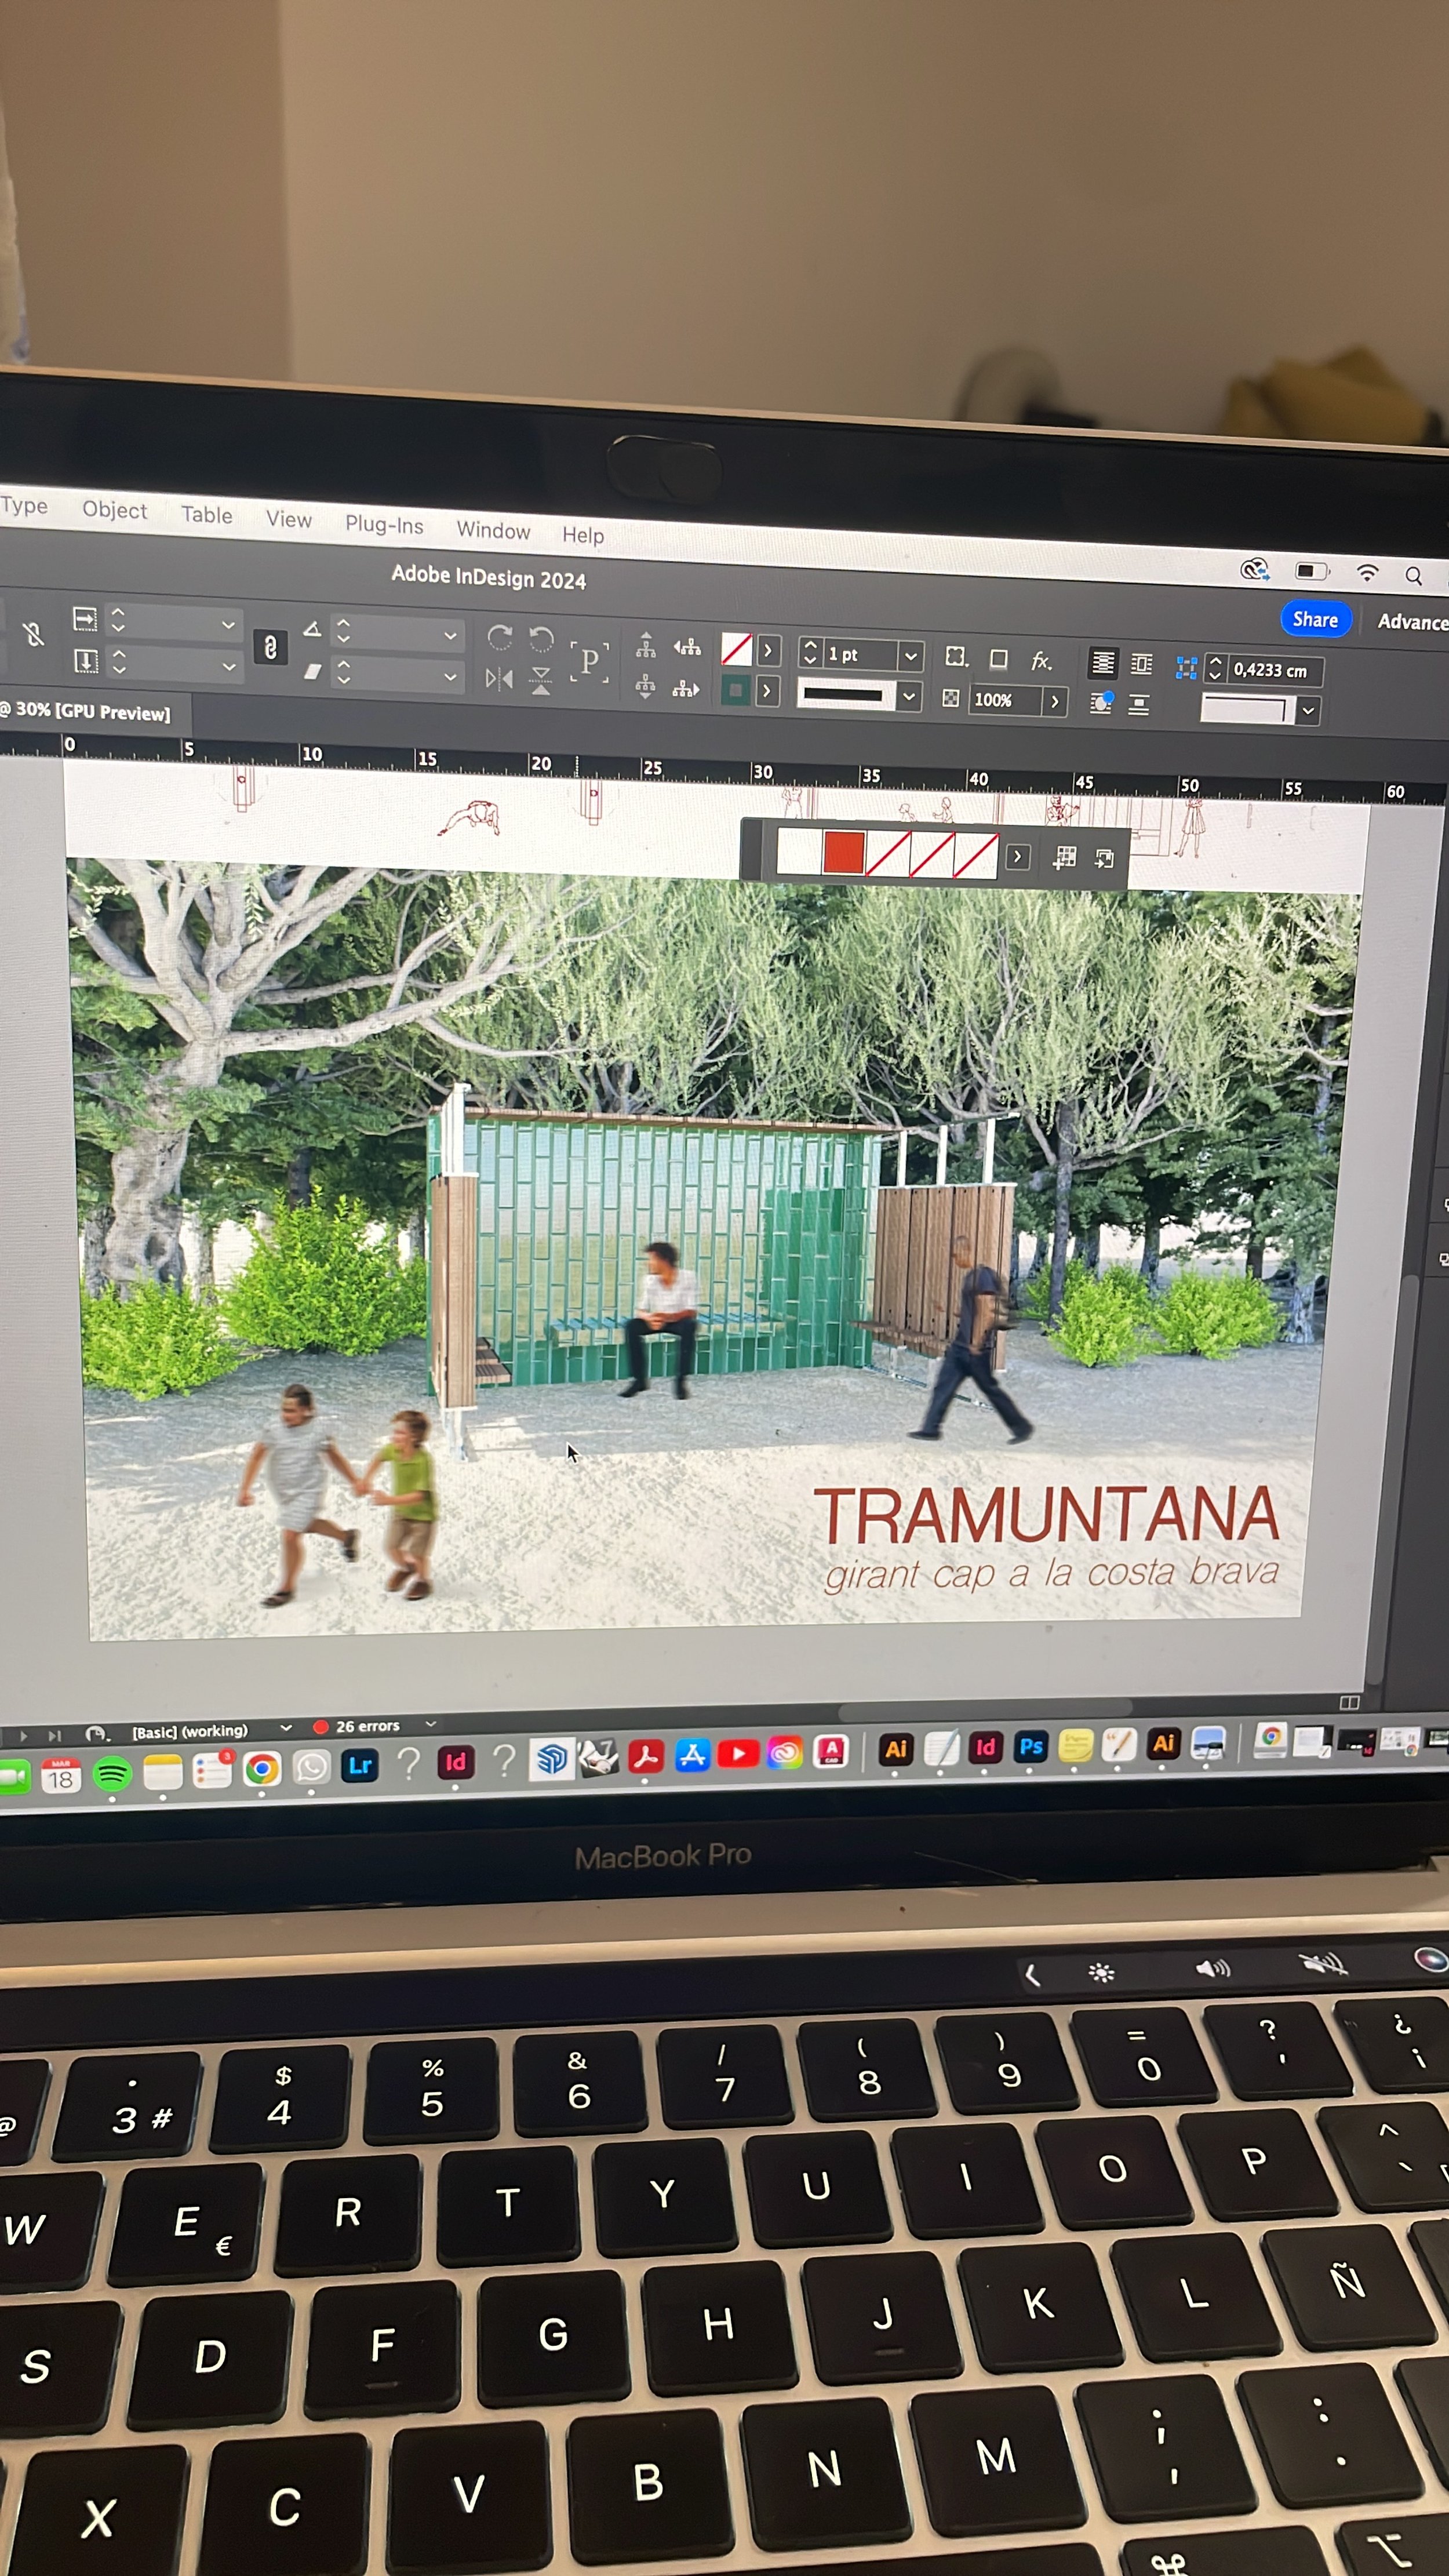The height and width of the screenshot is (2576, 1449).
Task: Click the drop shadow icon
Action: 998,659
